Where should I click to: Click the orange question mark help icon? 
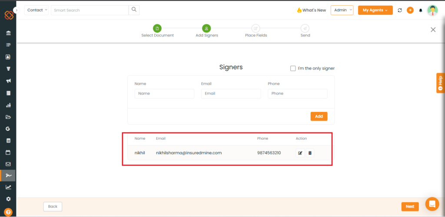[8, 212]
